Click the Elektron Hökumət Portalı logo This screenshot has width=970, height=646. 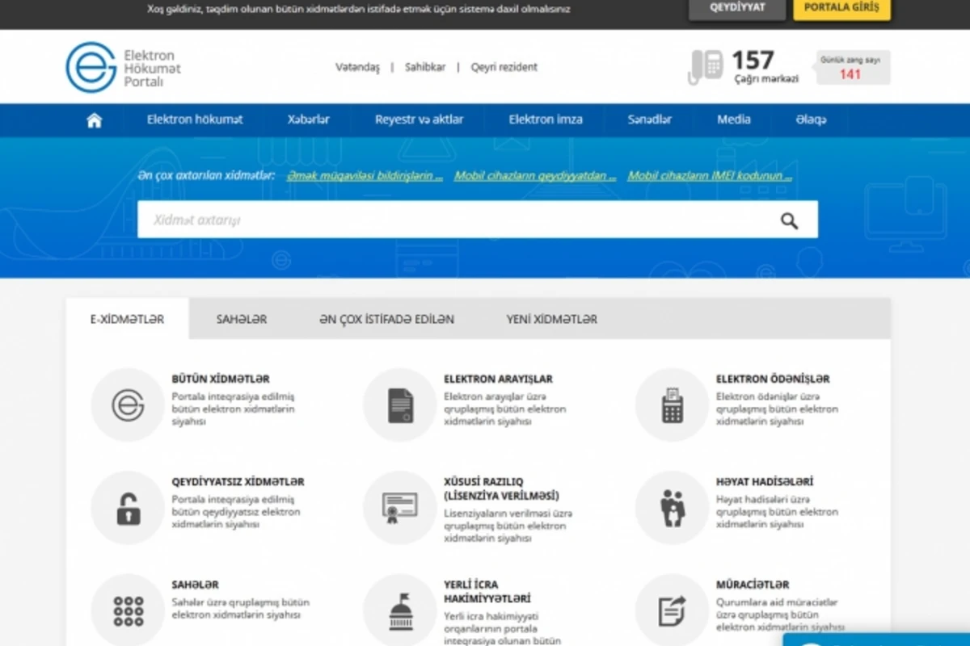(x=123, y=68)
